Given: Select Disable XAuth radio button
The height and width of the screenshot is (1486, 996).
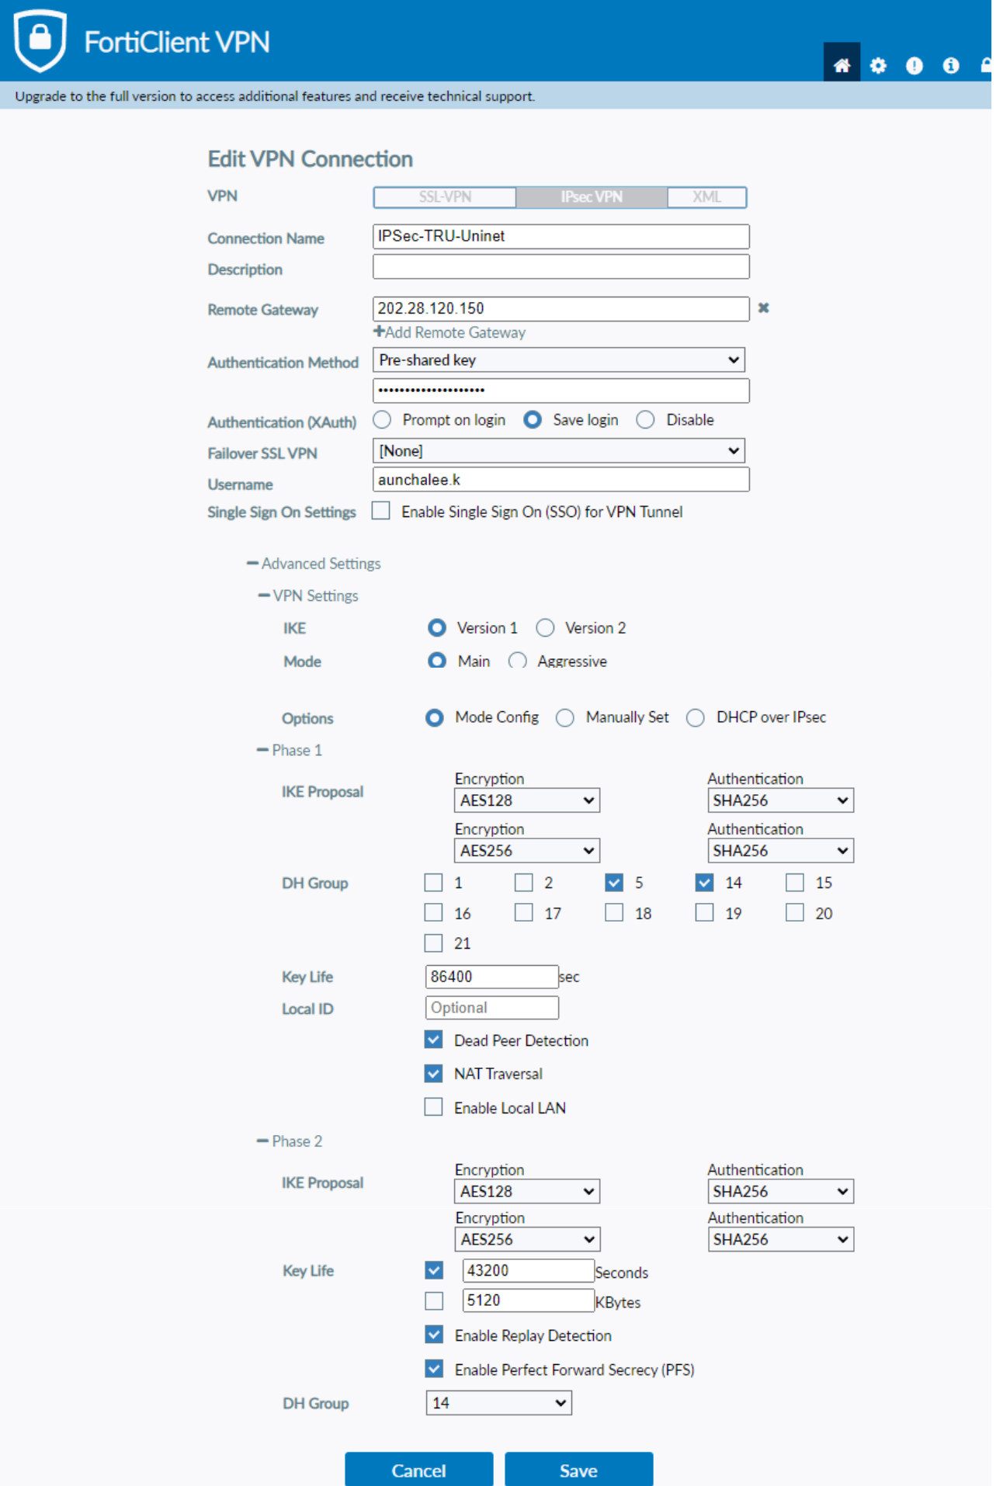Looking at the screenshot, I should [x=645, y=420].
